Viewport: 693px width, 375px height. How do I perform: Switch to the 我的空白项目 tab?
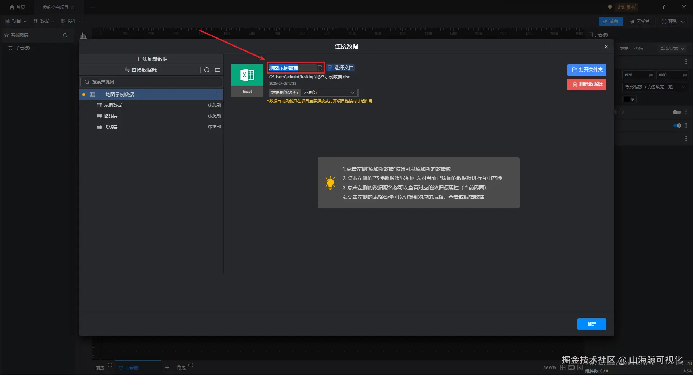55,8
